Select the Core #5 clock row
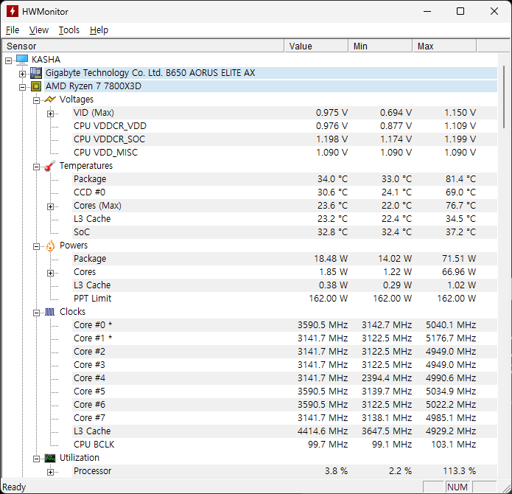The width and height of the screenshot is (512, 494). [284, 392]
